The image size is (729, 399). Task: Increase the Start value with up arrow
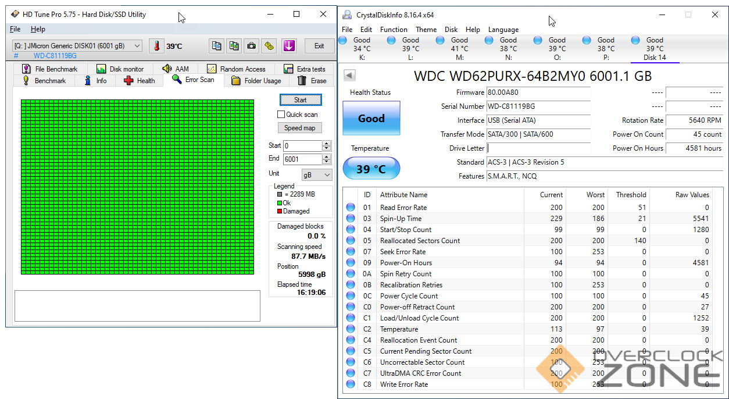pos(326,143)
